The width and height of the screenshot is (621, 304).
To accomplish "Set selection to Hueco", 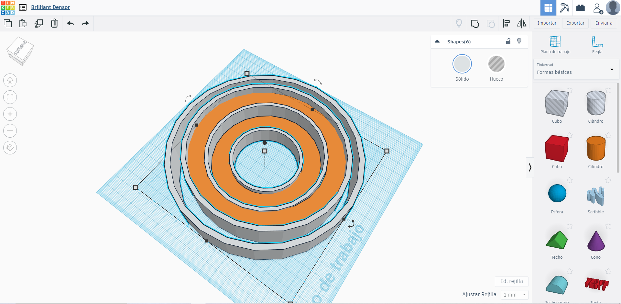I will 496,68.
